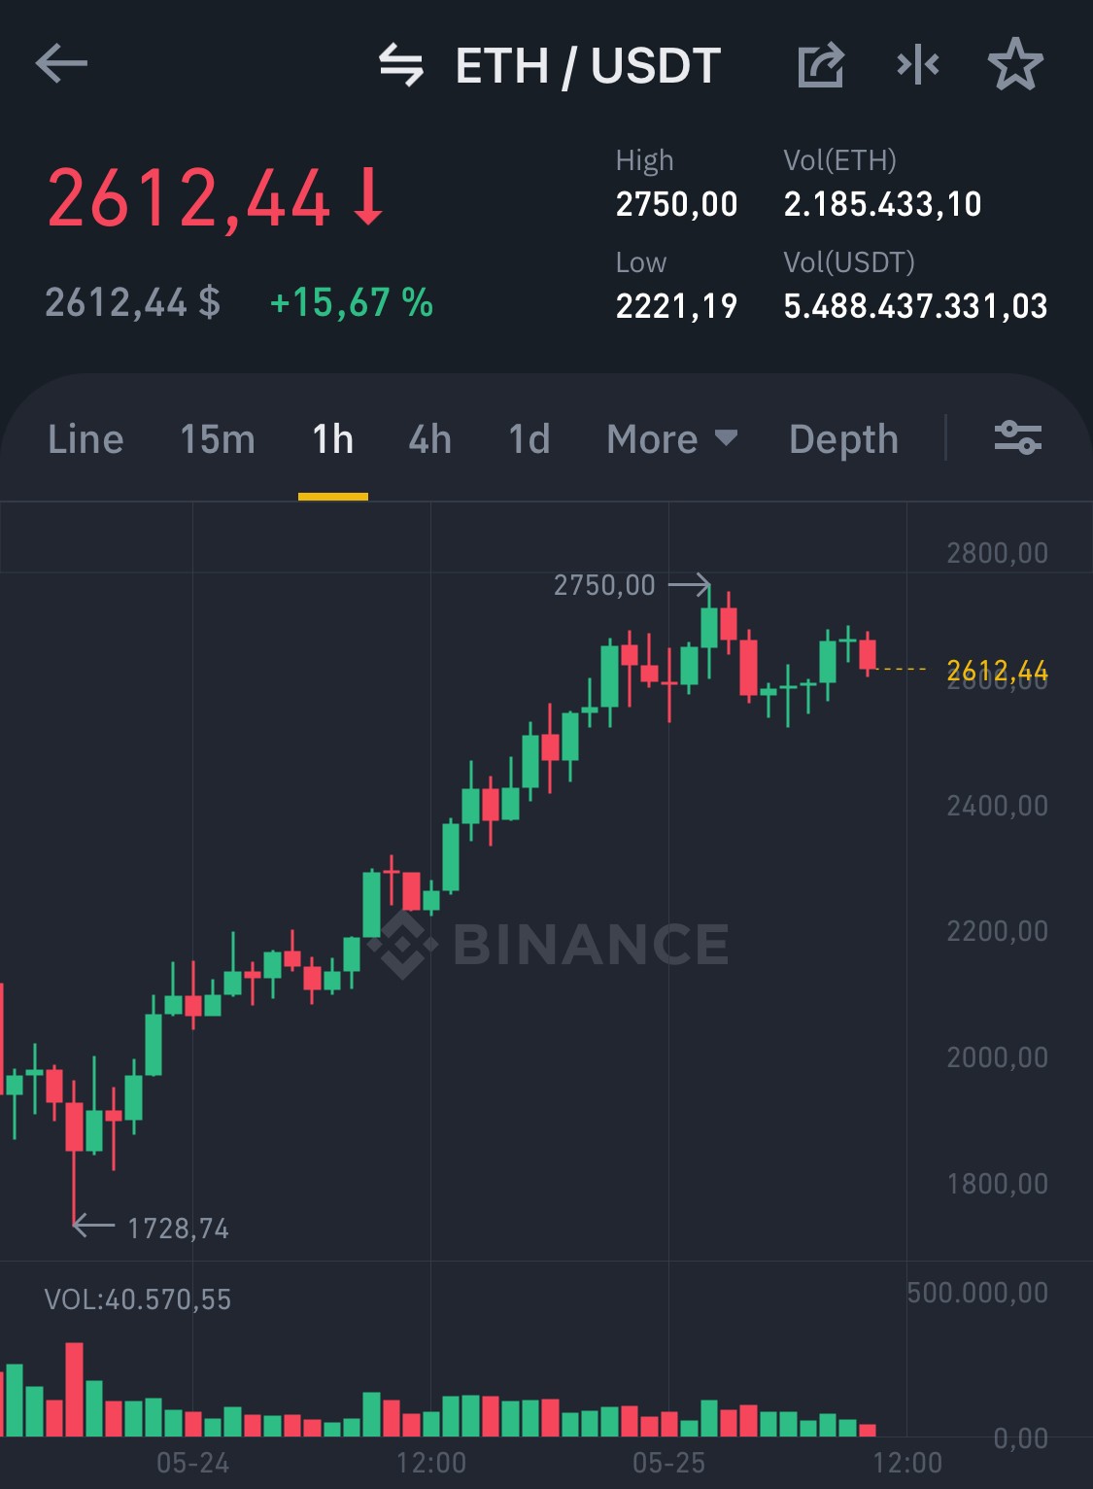Open the Depth chart view

[843, 439]
